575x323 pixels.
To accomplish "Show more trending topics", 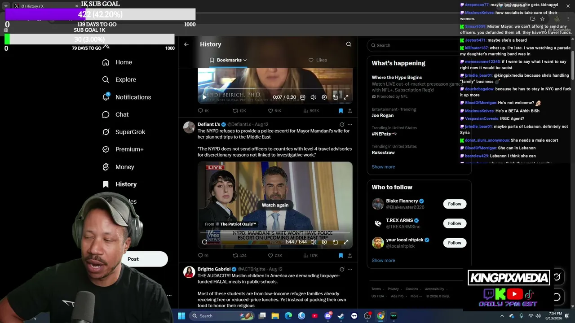I will 383,167.
